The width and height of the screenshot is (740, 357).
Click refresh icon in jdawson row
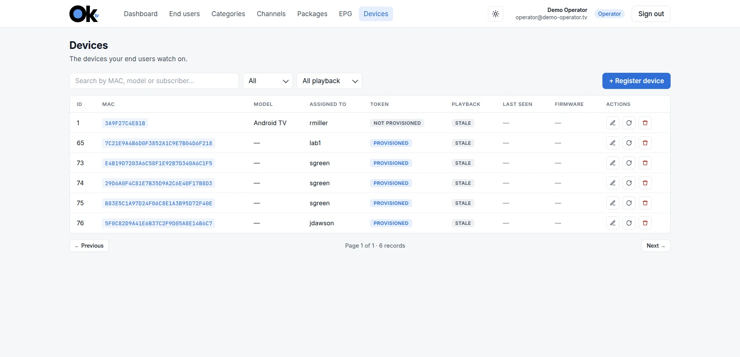click(629, 223)
